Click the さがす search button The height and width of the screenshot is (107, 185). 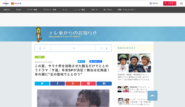[170, 4]
